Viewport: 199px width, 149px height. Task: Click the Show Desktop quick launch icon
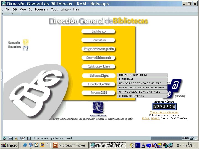coord(36,145)
